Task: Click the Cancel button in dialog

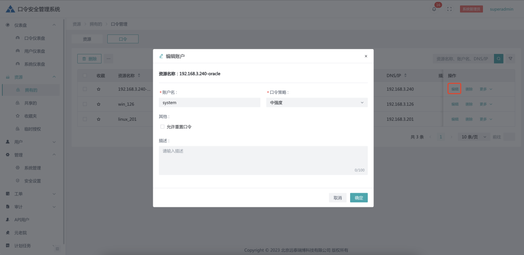Action: point(338,198)
